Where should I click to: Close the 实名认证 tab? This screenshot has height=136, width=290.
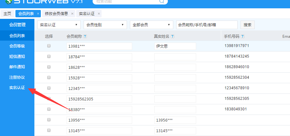(99, 14)
